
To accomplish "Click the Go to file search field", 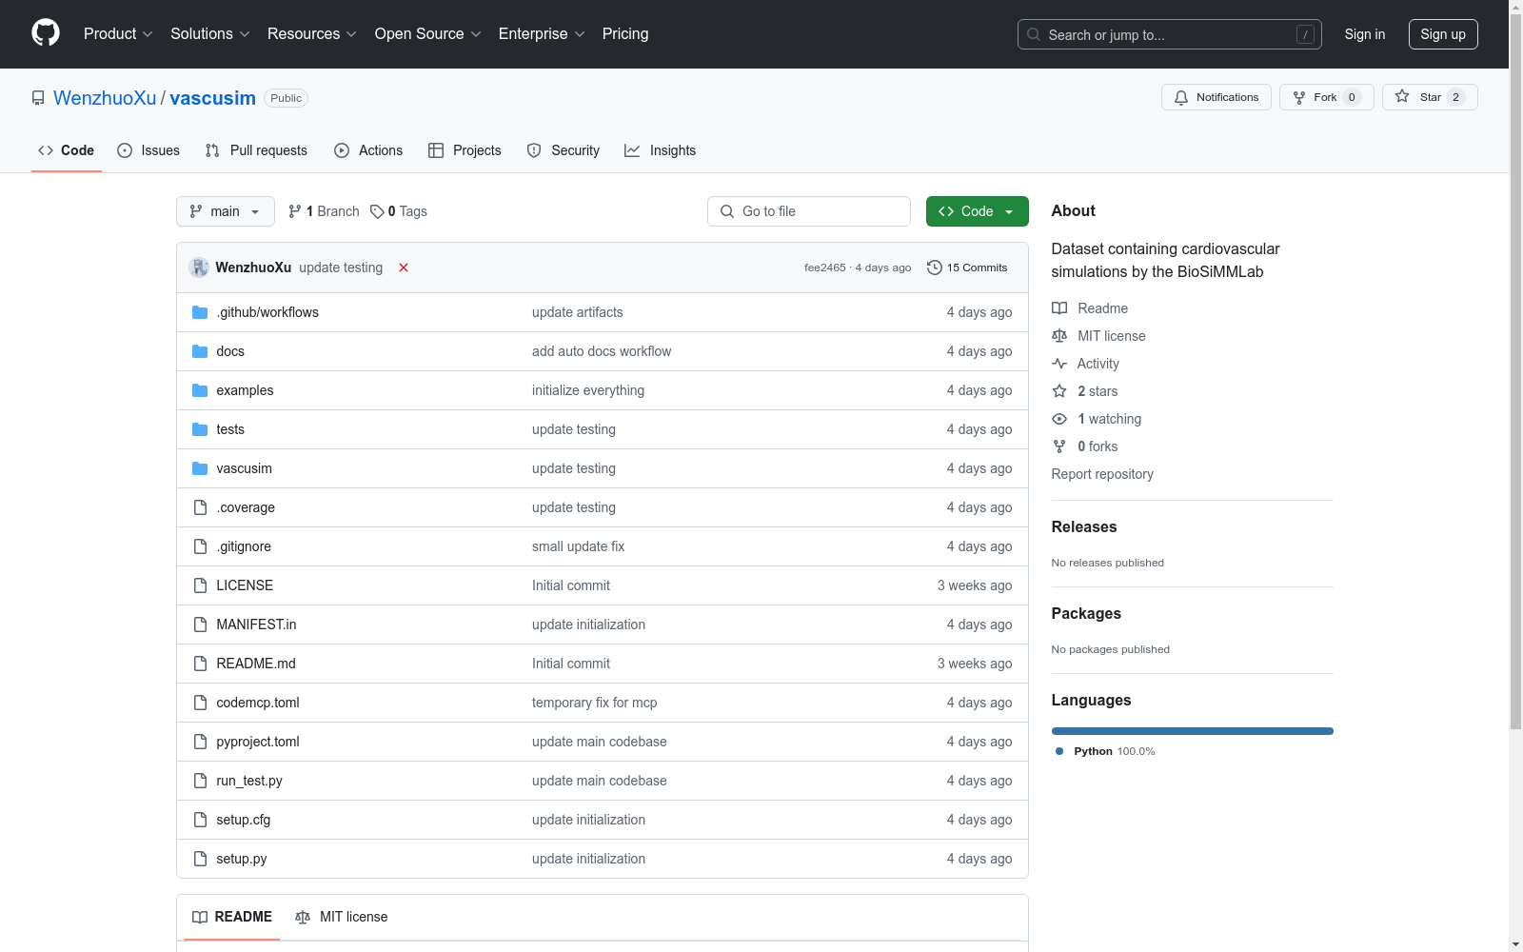I will point(809,211).
